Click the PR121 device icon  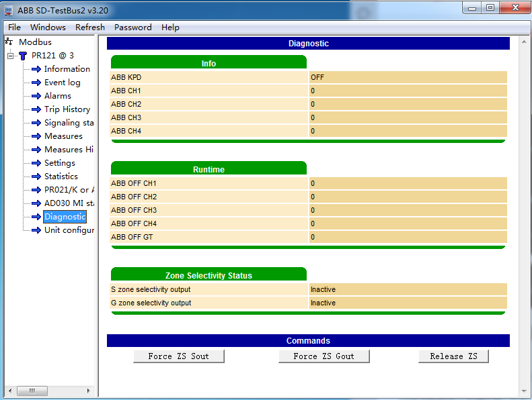tap(23, 56)
